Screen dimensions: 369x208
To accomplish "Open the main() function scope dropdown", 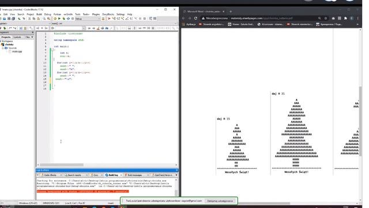I will (x=114, y=24).
